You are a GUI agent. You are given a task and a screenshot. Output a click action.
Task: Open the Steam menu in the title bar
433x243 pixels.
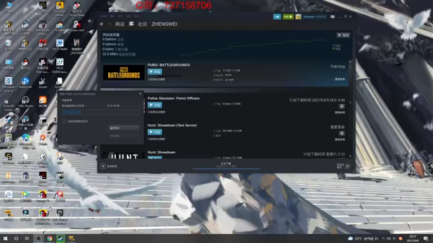[103, 16]
